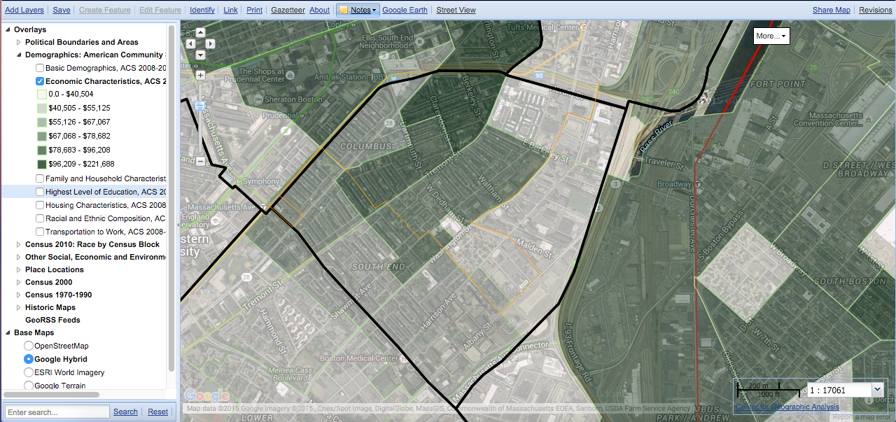Pan the map down with arrow
The width and height of the screenshot is (896, 422).
[x=200, y=55]
